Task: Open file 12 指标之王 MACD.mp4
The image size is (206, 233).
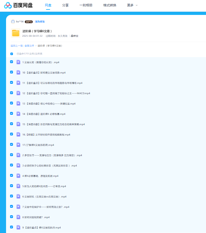Action: point(56,93)
